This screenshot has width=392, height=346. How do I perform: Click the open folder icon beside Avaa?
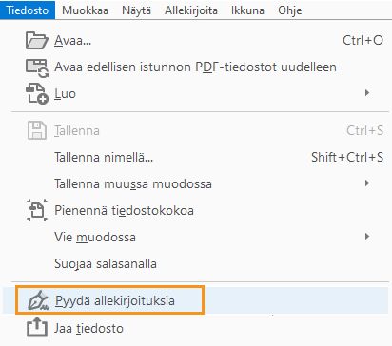click(37, 40)
